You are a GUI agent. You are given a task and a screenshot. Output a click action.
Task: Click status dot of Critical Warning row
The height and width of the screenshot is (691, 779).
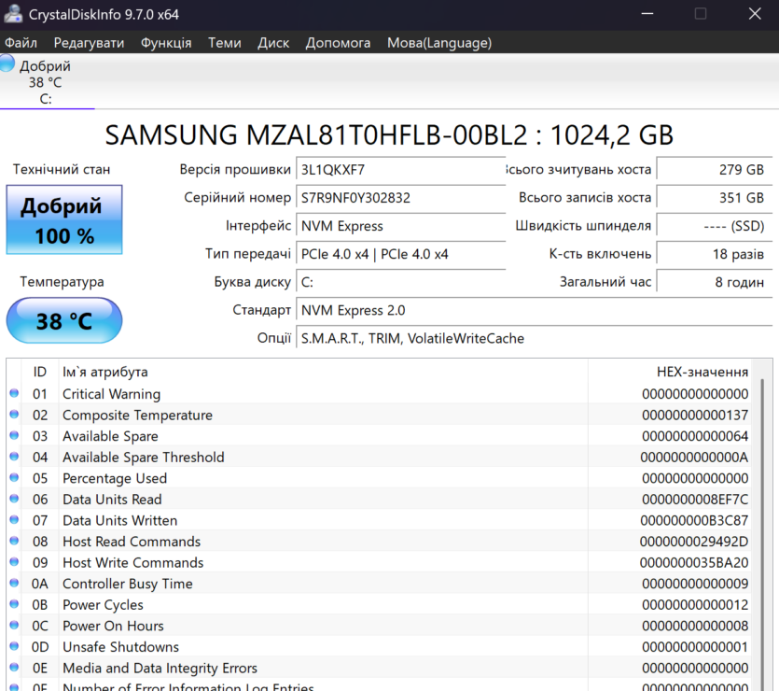click(x=14, y=393)
